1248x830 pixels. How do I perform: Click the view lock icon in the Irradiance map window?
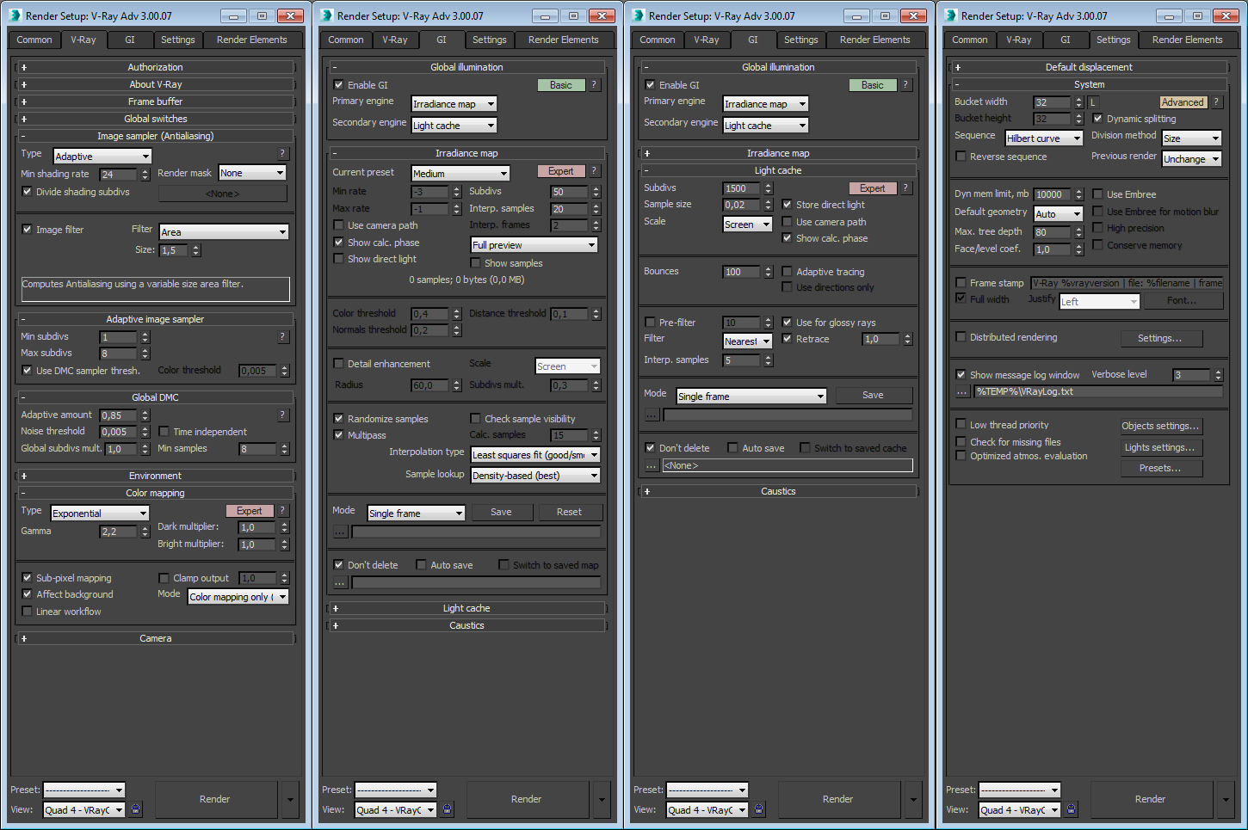[448, 809]
